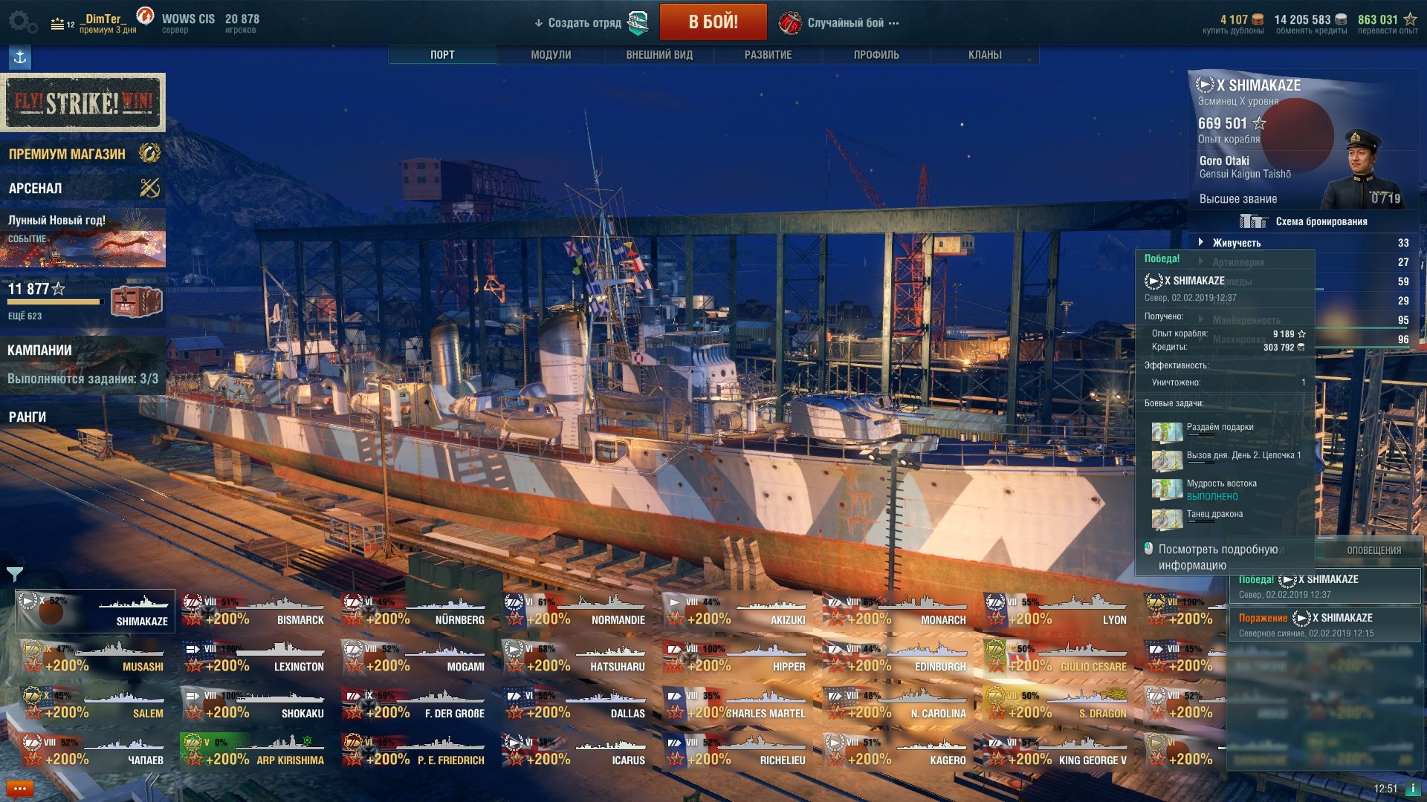Open the chat bubble icon
Viewport: 1427px width, 802px height.
(x=20, y=789)
